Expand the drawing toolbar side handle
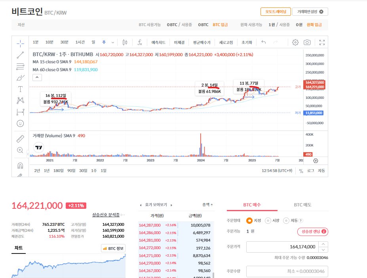Viewport: 367px width, 278px height. click(28, 154)
